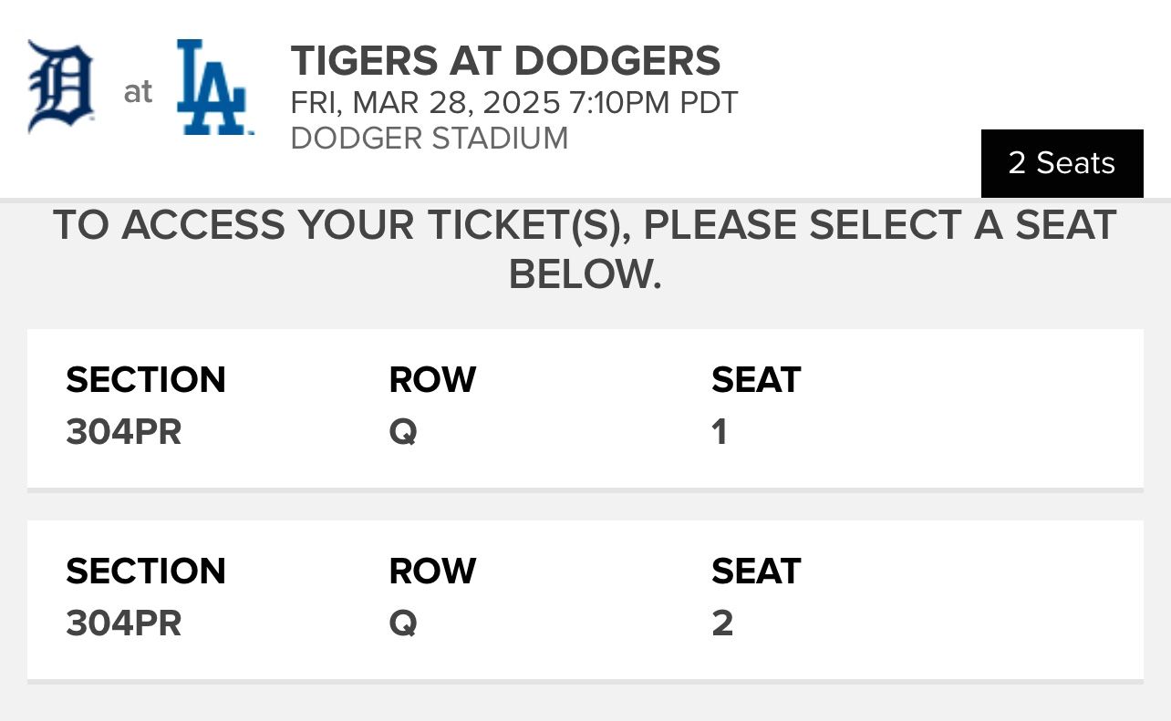Click ROW label in the second seat card

click(x=432, y=572)
